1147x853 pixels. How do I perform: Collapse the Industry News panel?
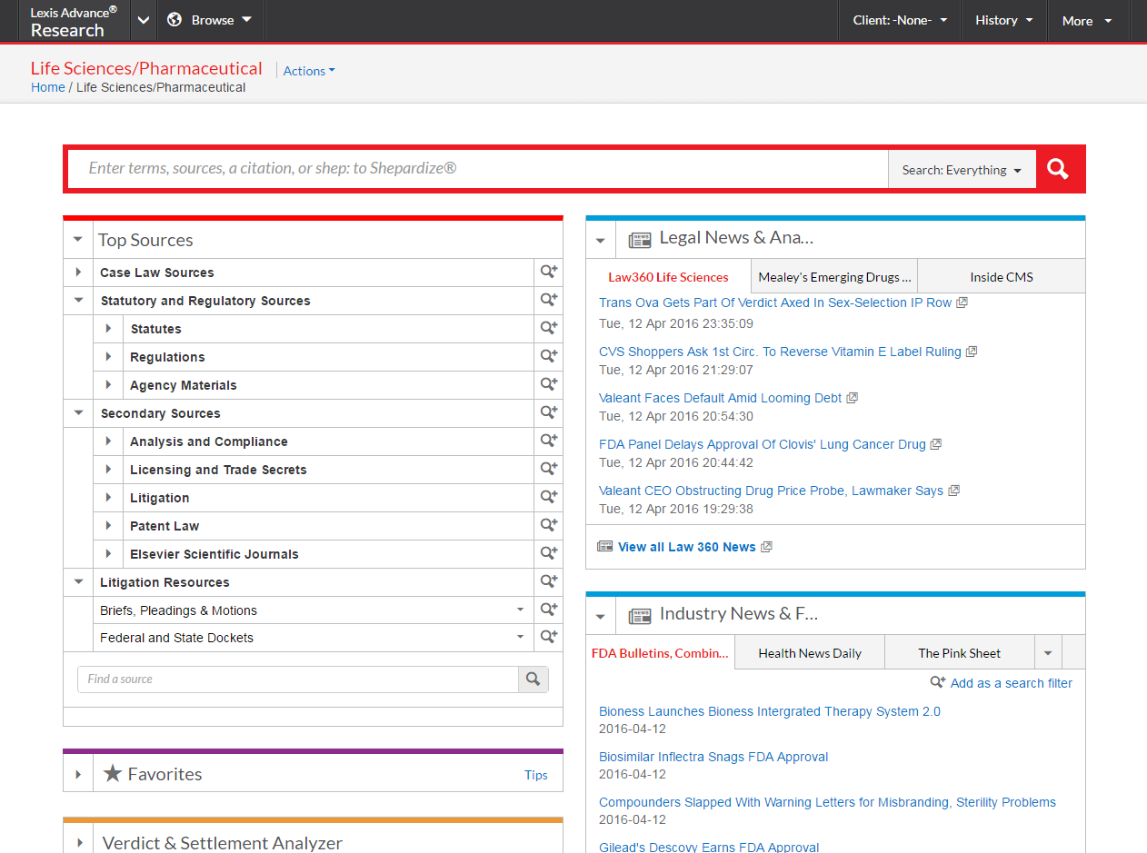(x=600, y=616)
